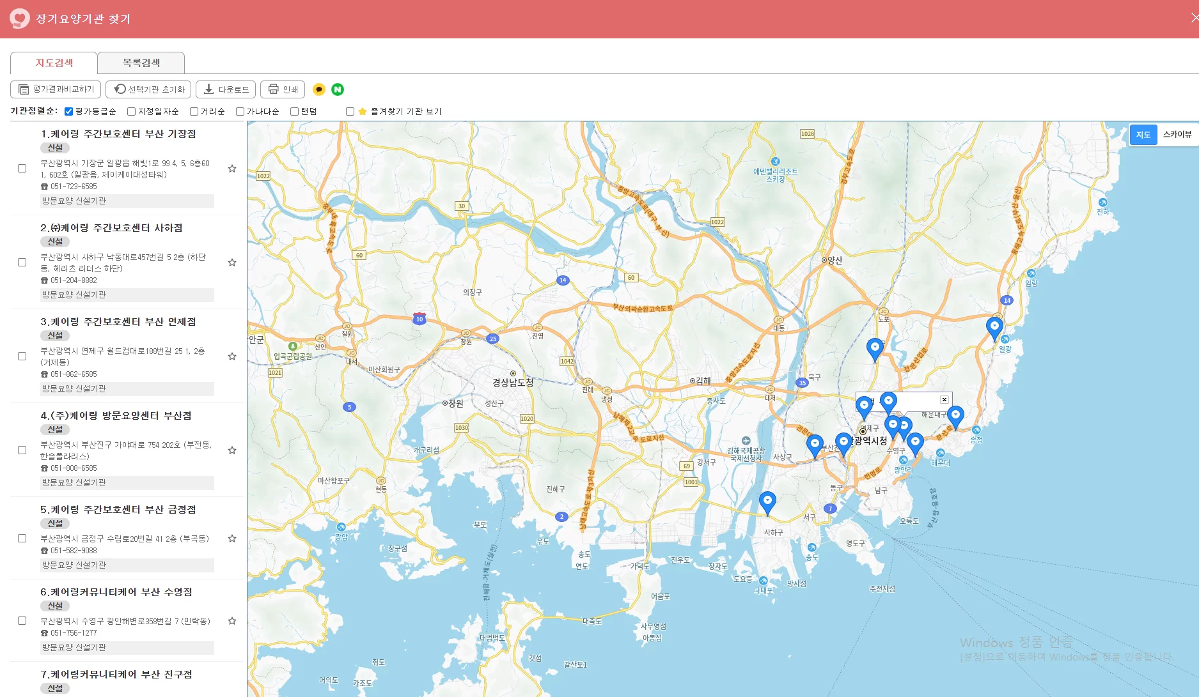This screenshot has width=1199, height=697.
Task: Reset selections with 선택기관 초기화
Action: [x=149, y=89]
